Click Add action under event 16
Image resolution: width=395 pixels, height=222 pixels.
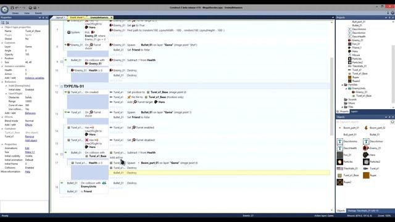point(116,158)
